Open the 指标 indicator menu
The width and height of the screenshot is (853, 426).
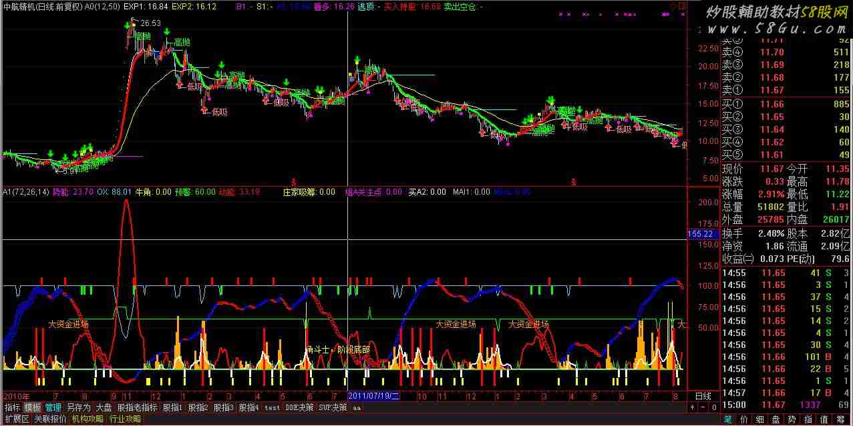click(12, 407)
